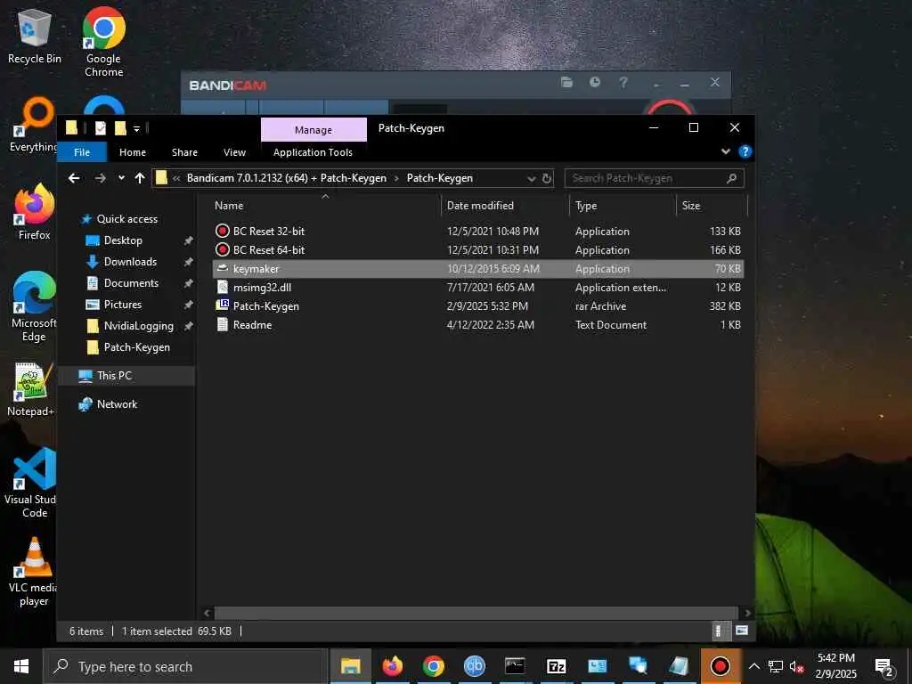Click the Properties icon in quick access toolbar
Image resolution: width=912 pixels, height=684 pixels.
101,128
